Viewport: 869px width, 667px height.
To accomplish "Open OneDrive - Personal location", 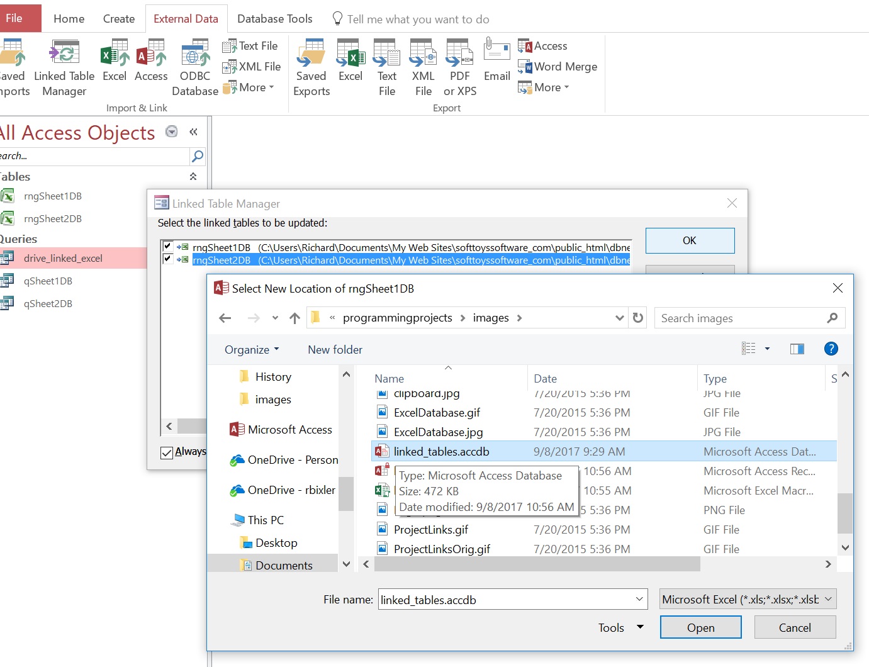I will (284, 460).
